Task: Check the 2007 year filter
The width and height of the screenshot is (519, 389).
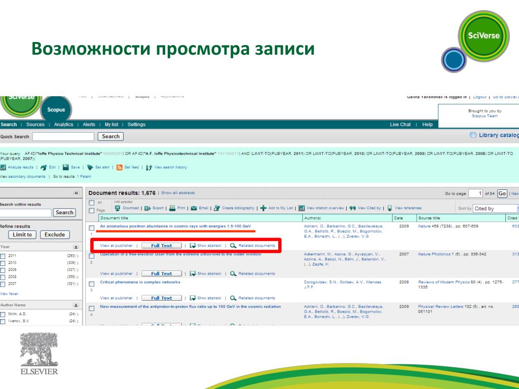Action: click(x=3, y=284)
